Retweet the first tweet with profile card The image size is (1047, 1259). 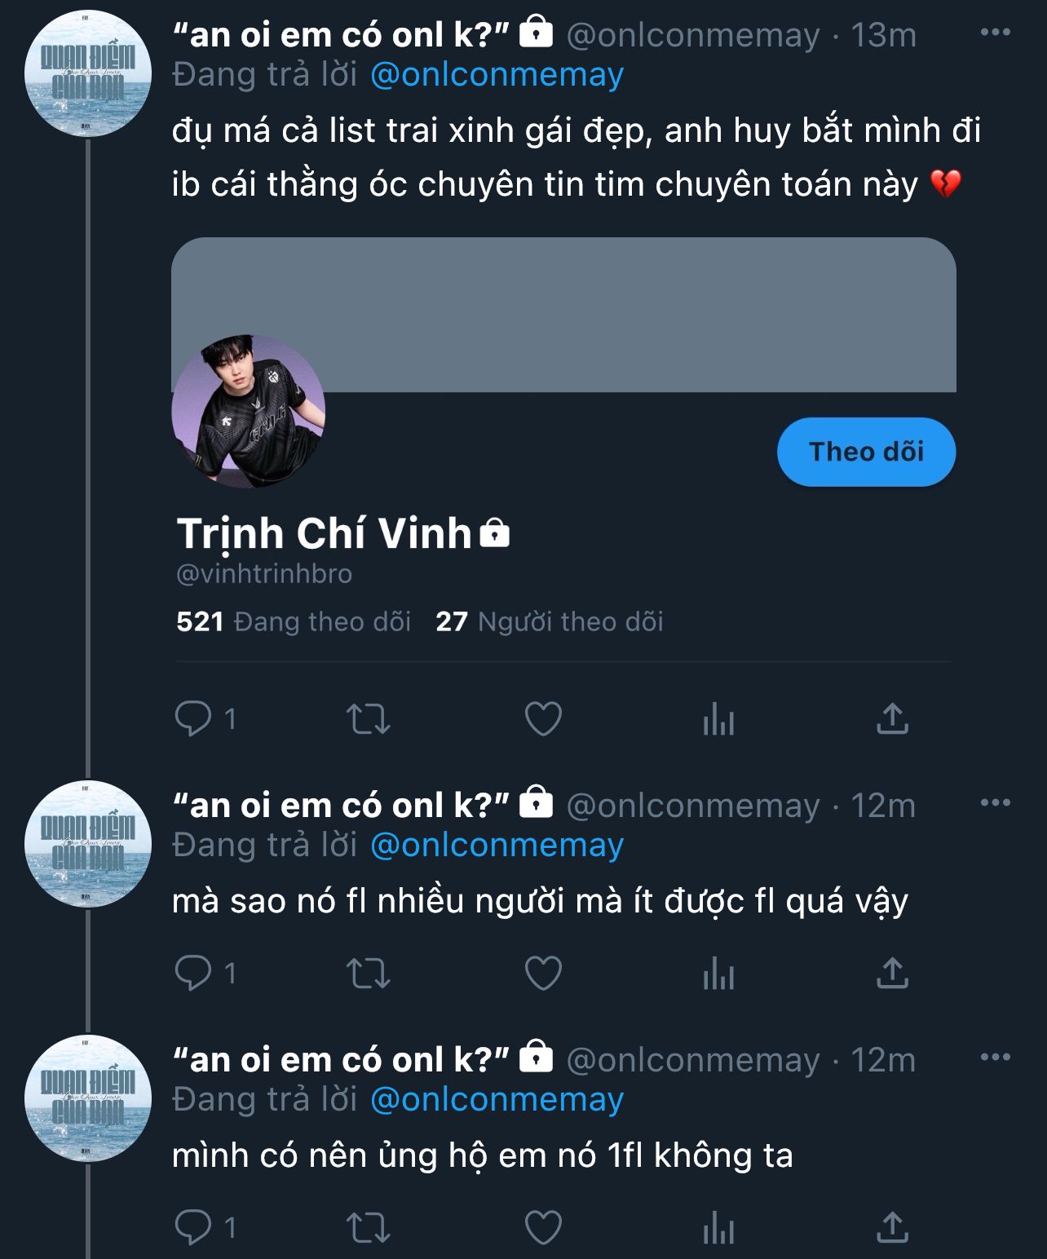[x=369, y=719]
